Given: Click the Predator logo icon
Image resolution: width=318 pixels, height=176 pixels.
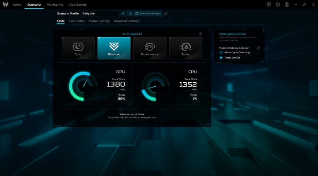Looking at the screenshot, I should [5, 4].
